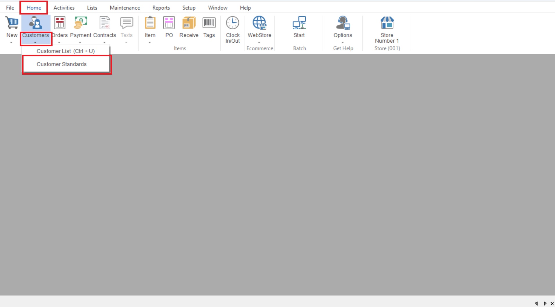Screen dimensions: 555x307
Task: Expand the Item dropdown arrow
Action: [150, 43]
